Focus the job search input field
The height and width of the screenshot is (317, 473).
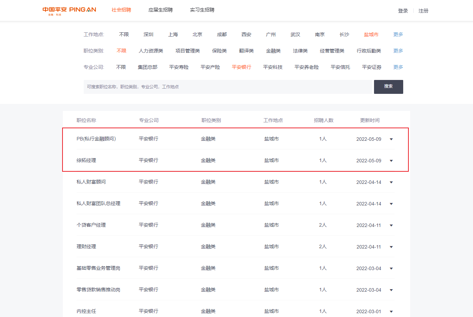click(228, 87)
